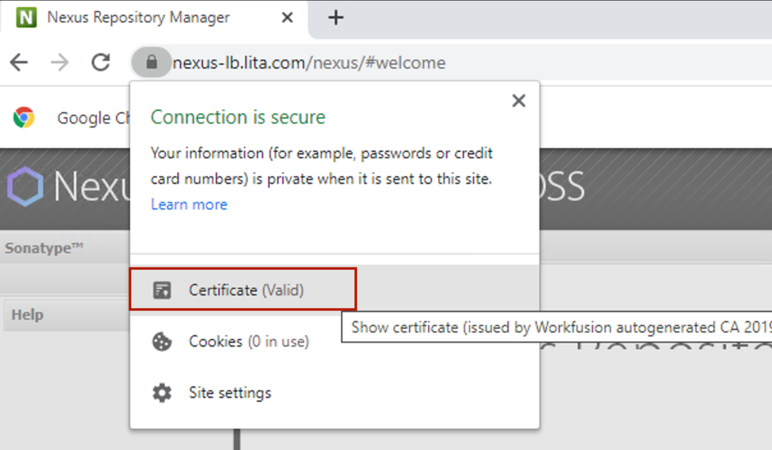Click the Google Chrome logo icon

point(24,117)
